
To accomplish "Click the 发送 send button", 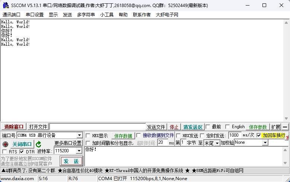I will coord(71,161).
